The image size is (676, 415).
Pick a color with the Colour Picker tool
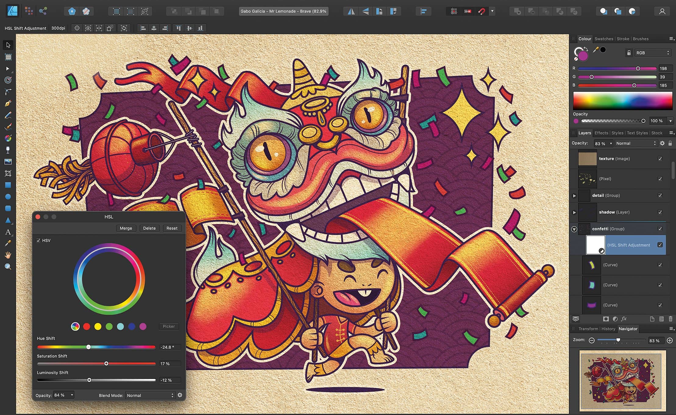tap(8, 243)
